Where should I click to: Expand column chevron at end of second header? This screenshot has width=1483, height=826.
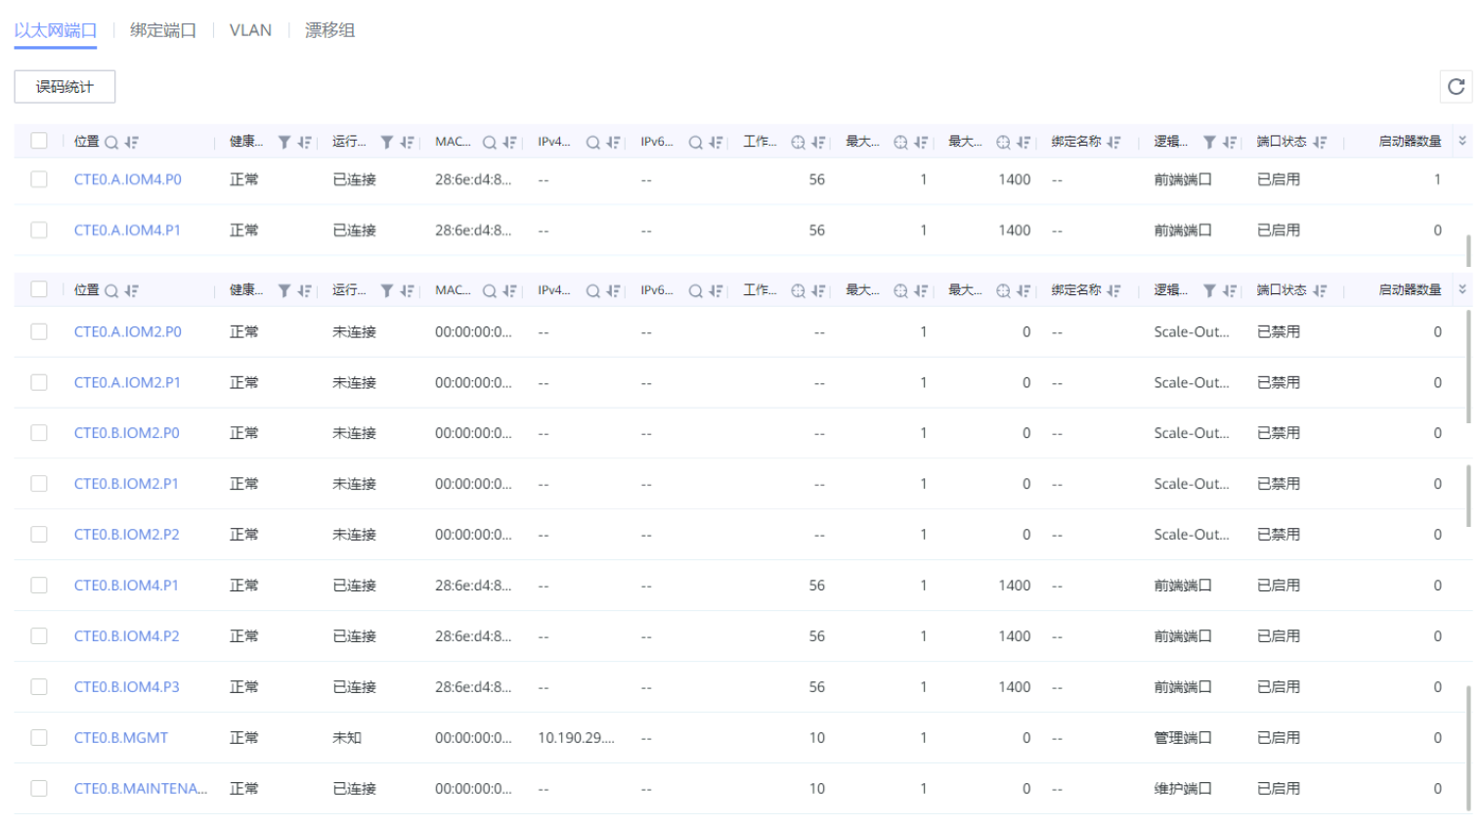click(x=1462, y=290)
